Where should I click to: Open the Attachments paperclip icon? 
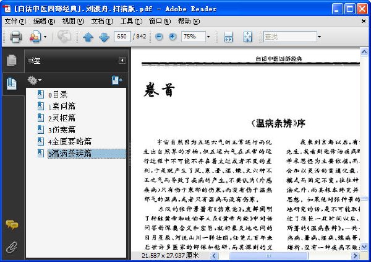12,247
